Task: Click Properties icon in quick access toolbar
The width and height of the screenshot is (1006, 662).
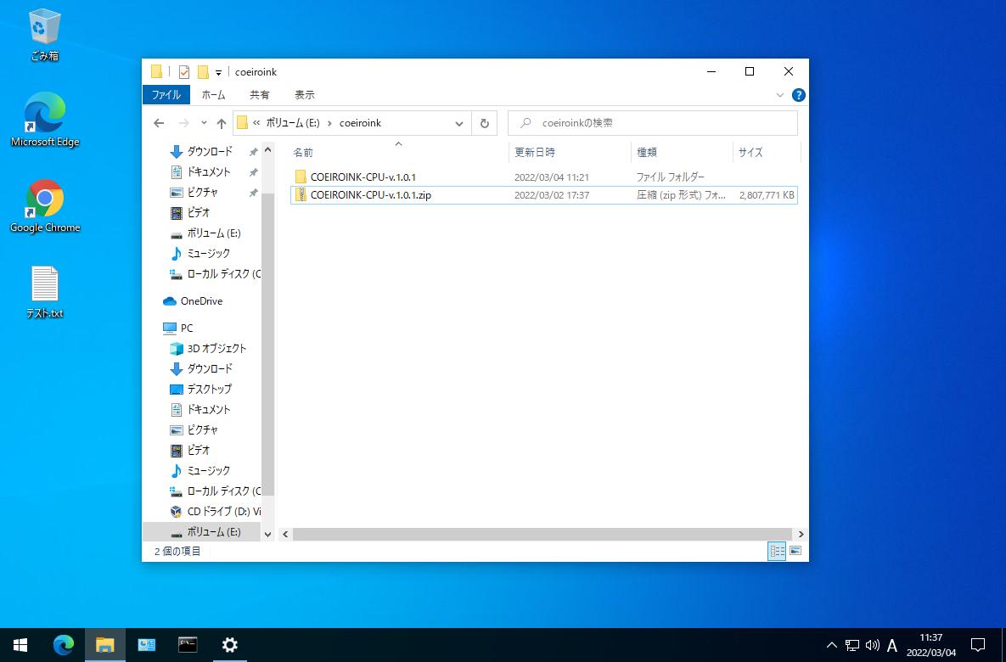Action: point(184,72)
